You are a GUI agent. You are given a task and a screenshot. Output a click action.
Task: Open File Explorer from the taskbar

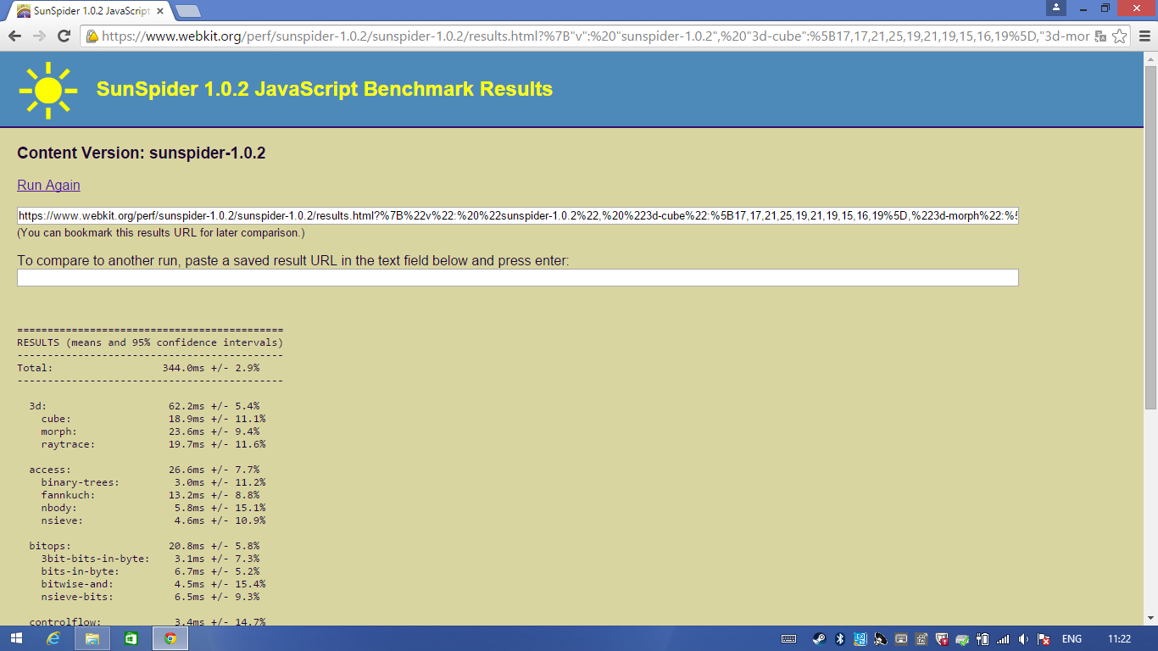92,638
